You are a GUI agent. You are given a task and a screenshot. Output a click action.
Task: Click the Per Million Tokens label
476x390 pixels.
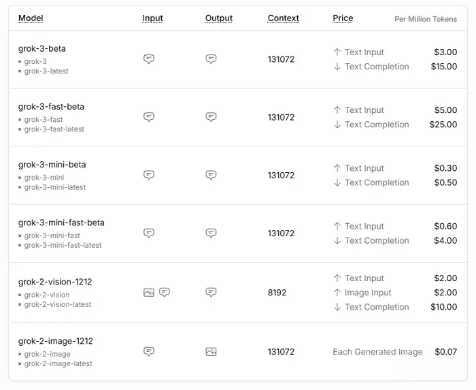tap(426, 19)
